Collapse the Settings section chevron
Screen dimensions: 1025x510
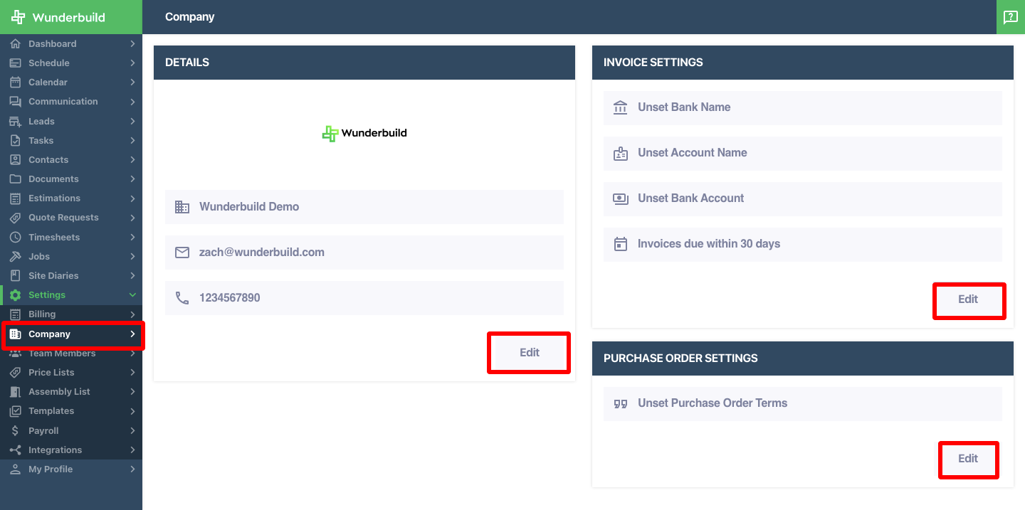(x=132, y=295)
